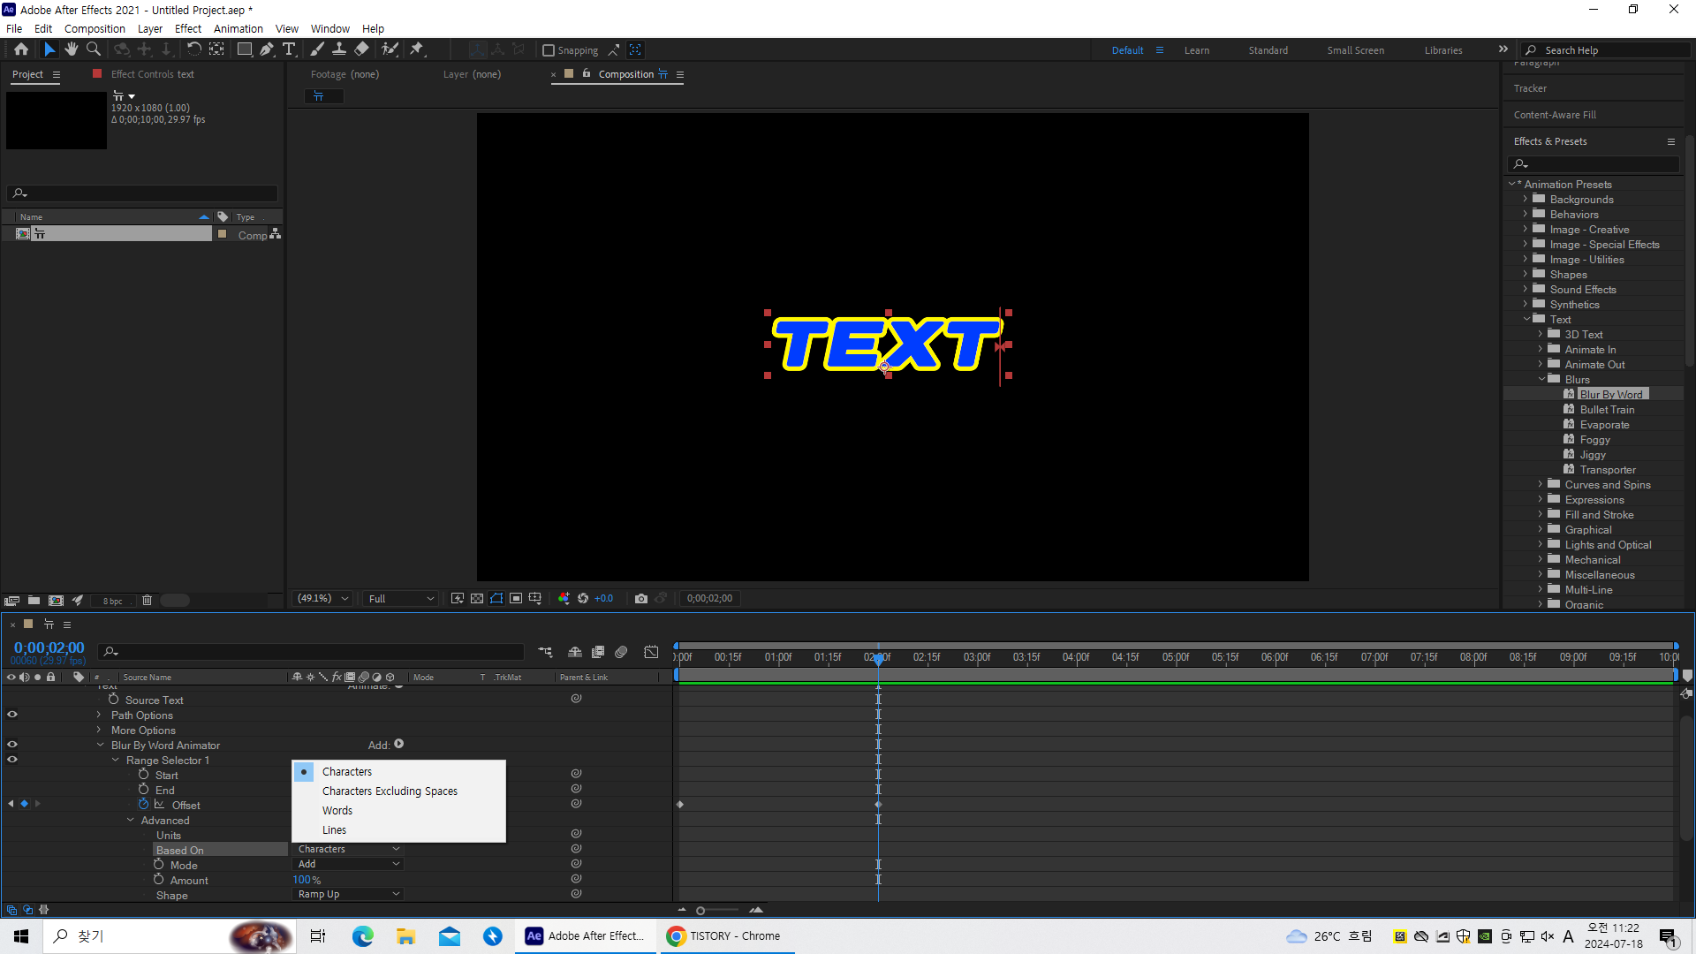Click Delete trash icon in Project panel

[148, 601]
